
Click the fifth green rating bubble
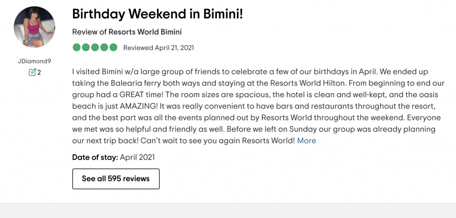tap(113, 47)
